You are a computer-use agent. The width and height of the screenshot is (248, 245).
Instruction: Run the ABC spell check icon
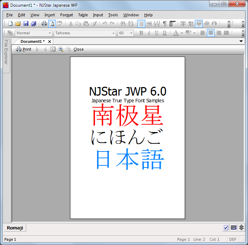click(60, 24)
